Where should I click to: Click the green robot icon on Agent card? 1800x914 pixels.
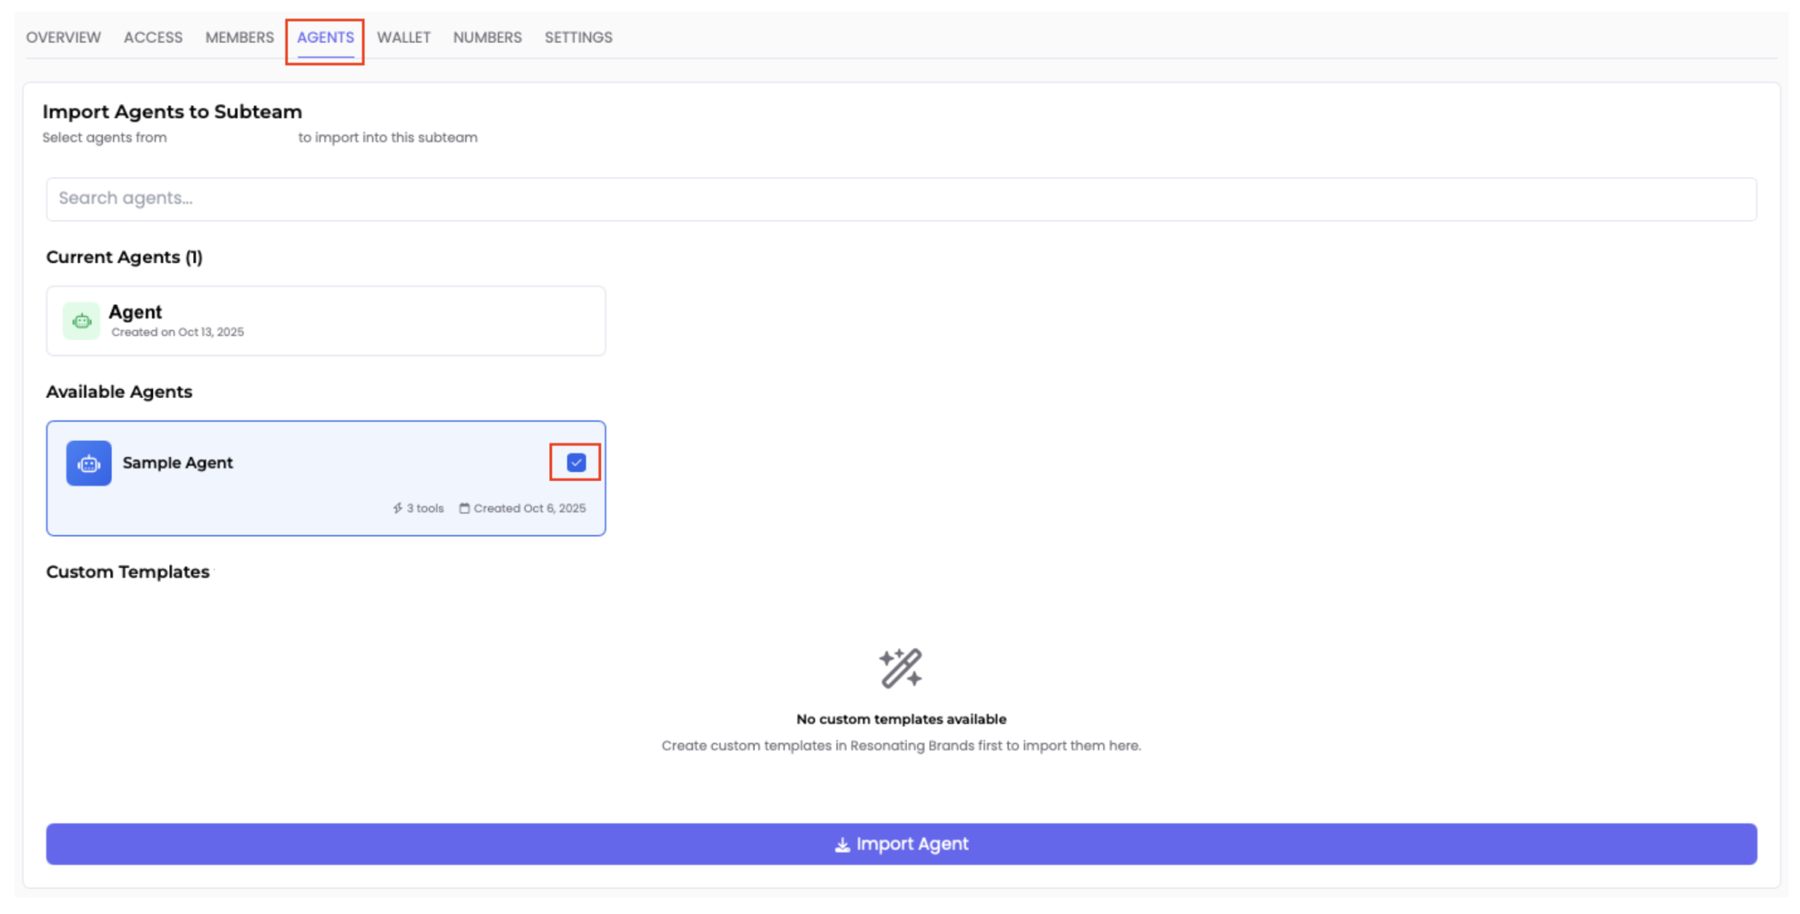pos(82,320)
